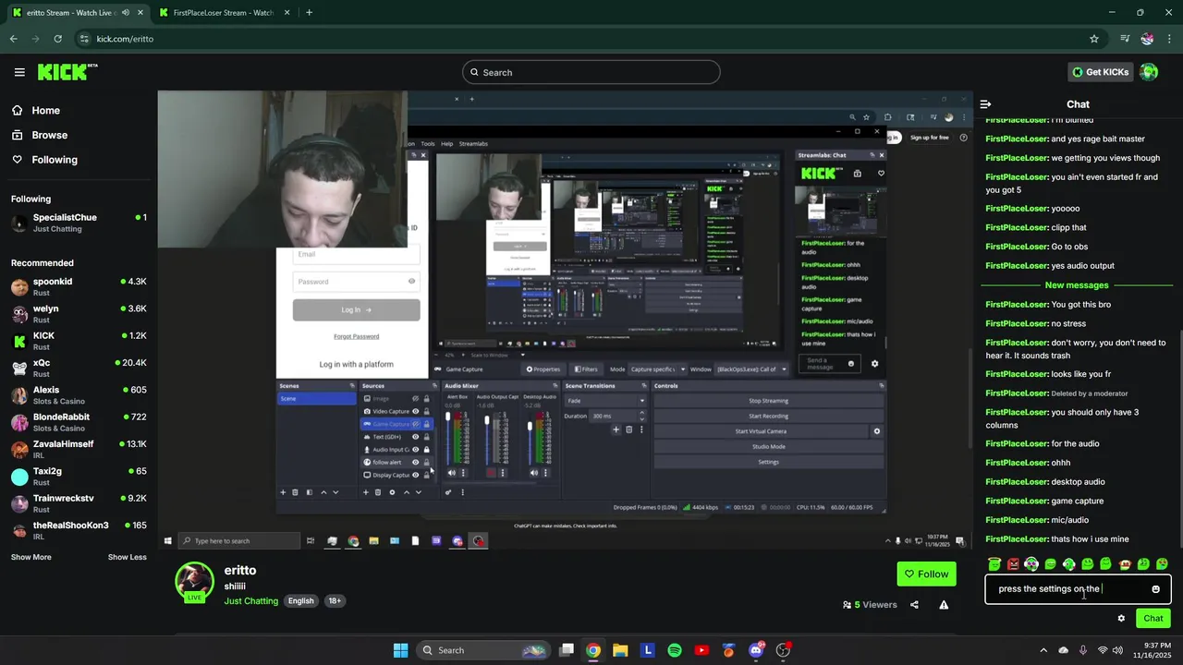
Task: Click the KICK logo in header
Action: point(67,72)
